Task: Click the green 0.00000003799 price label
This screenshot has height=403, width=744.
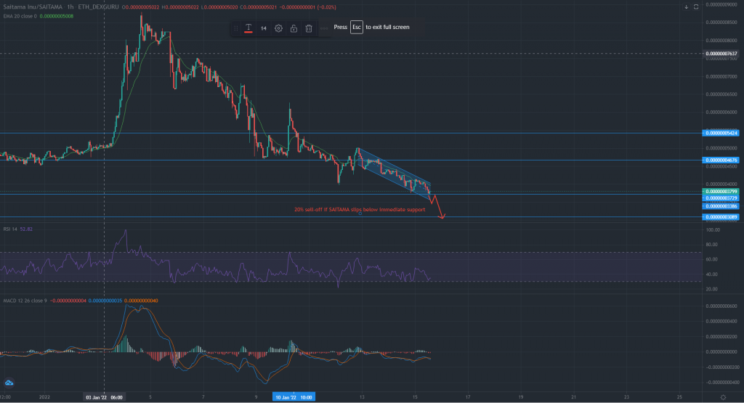Action: [721, 192]
